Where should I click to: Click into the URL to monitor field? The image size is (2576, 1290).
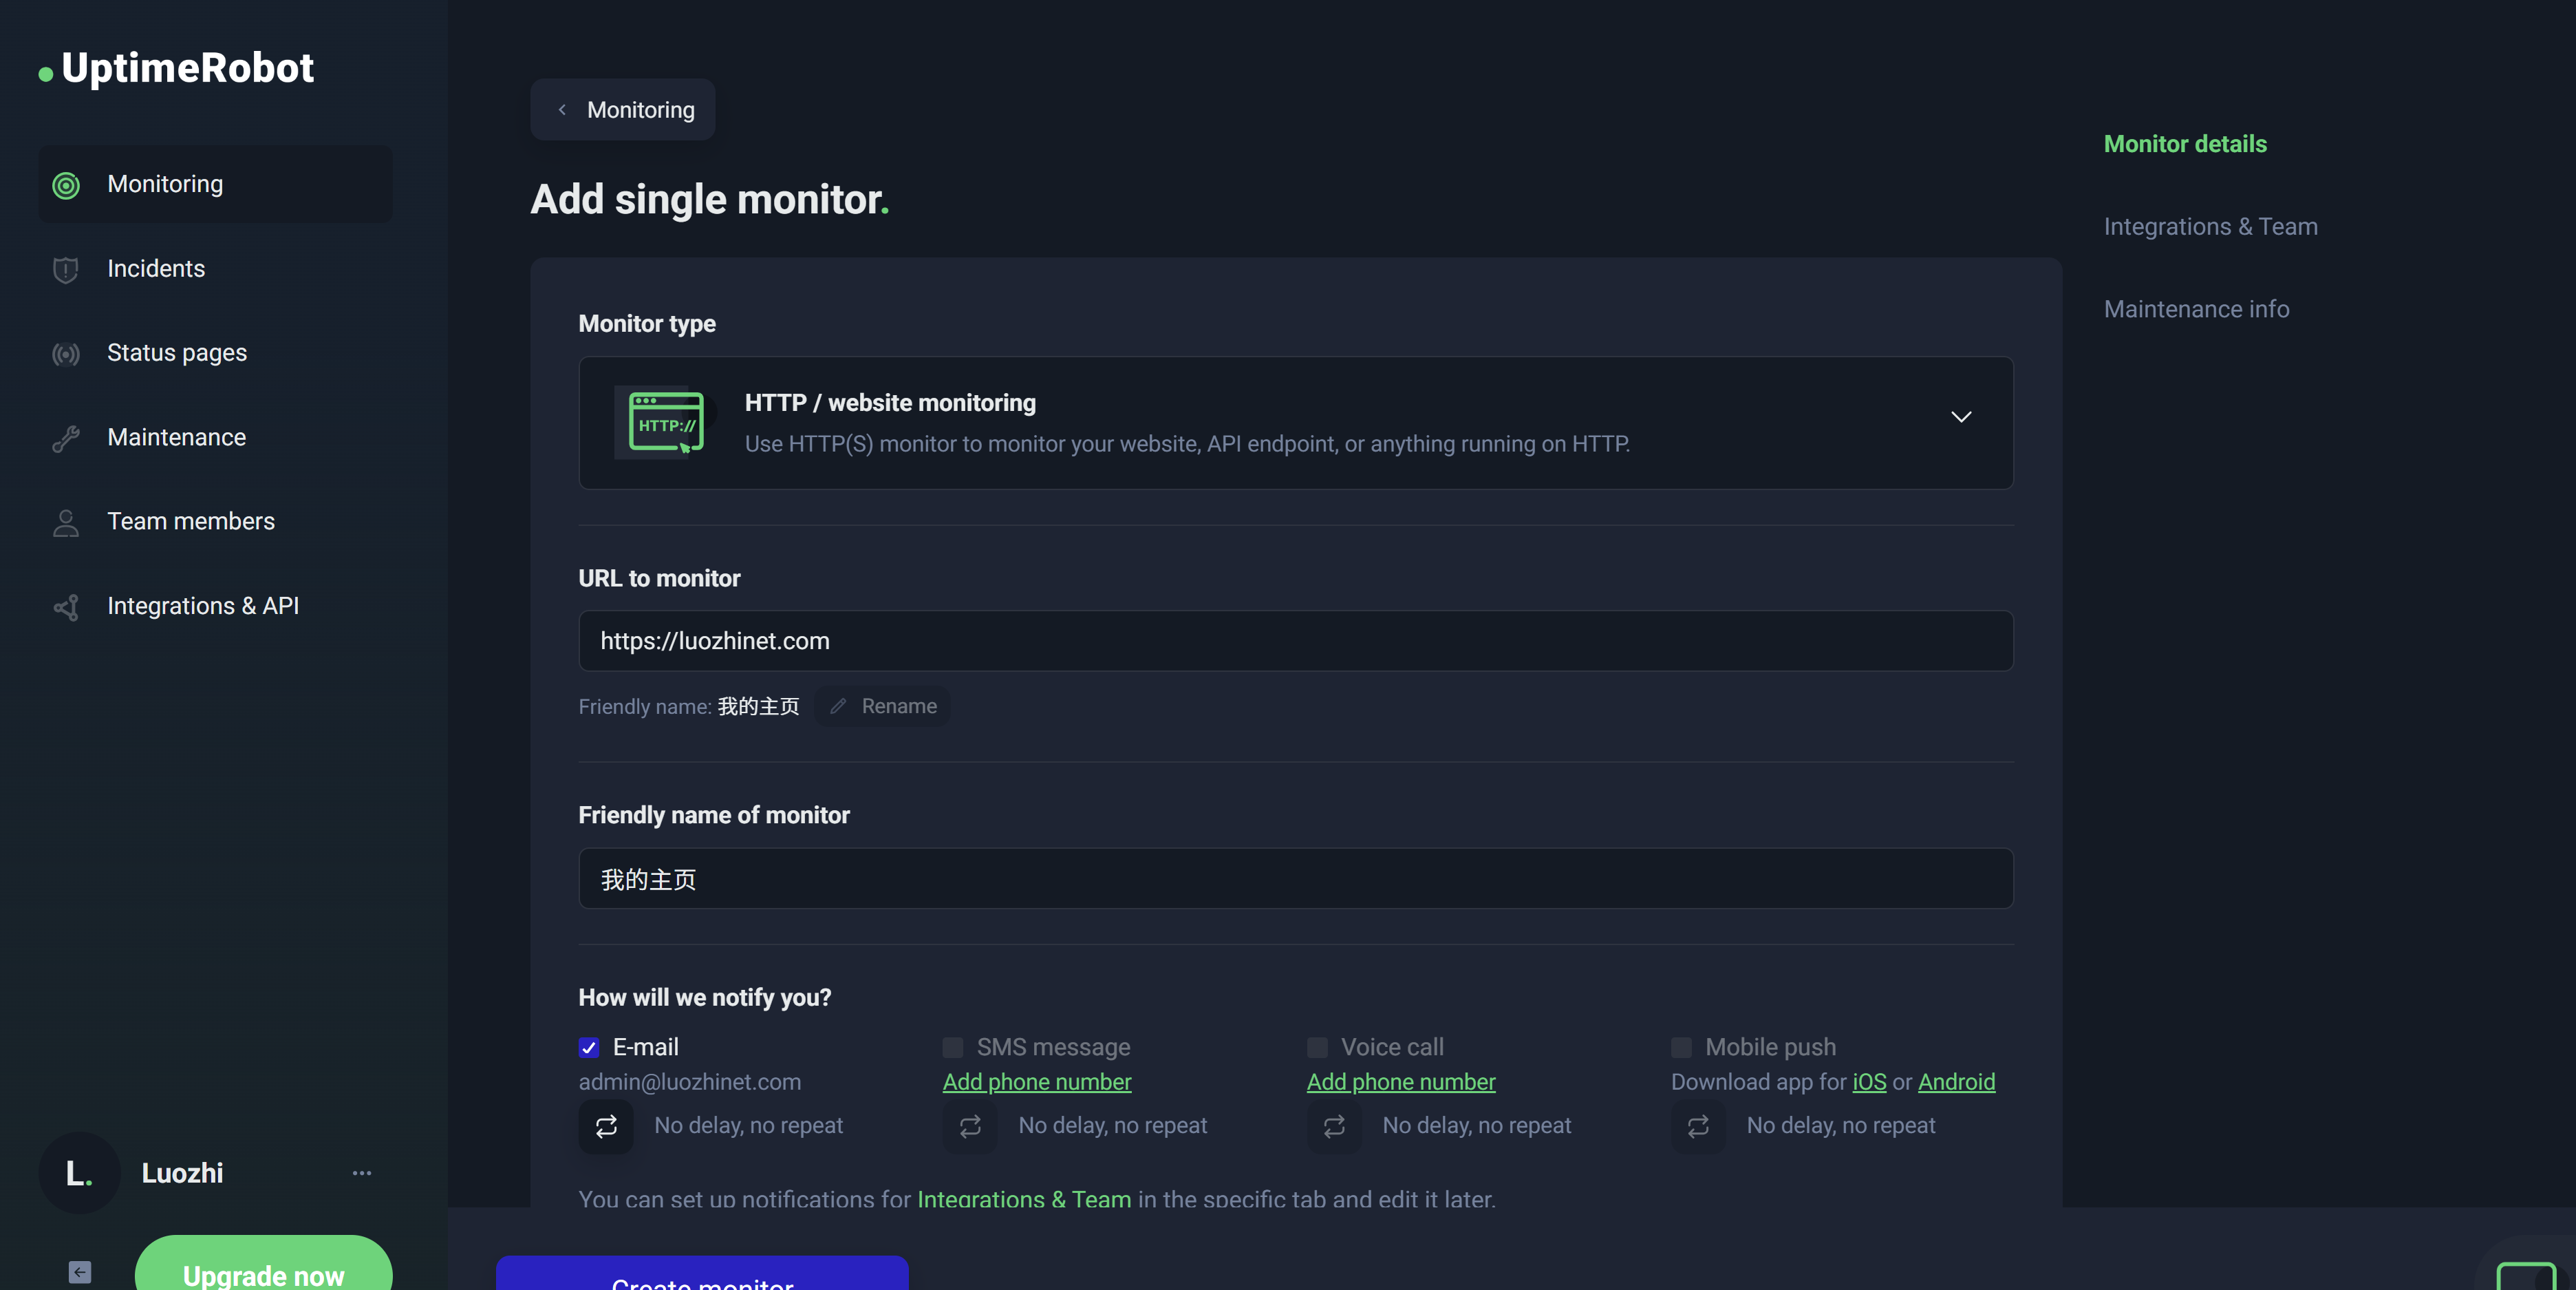(1295, 642)
